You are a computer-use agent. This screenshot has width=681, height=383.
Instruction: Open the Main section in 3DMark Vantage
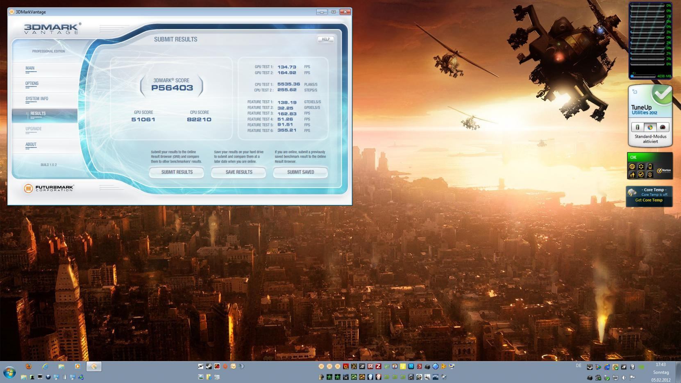coord(30,68)
